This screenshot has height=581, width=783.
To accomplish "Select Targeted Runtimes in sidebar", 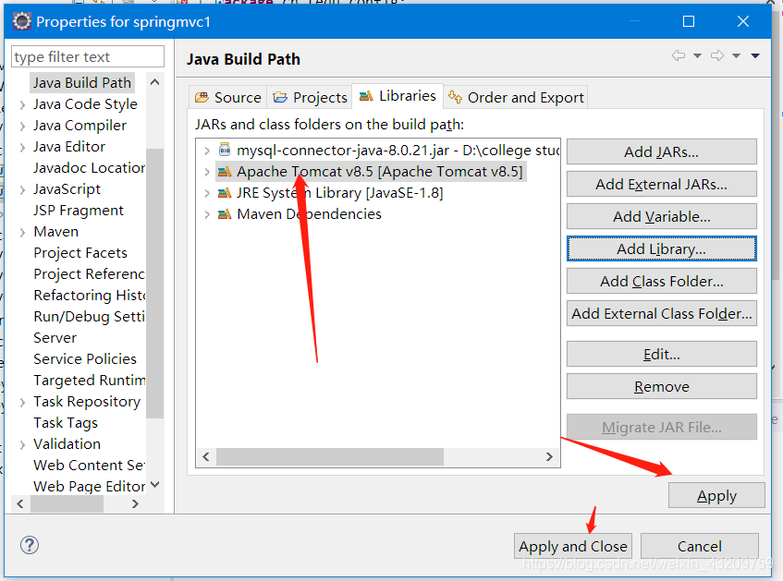I will point(89,381).
